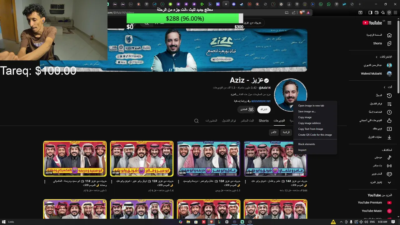Open the YouTube hamburger guide menu

pyautogui.click(x=389, y=23)
